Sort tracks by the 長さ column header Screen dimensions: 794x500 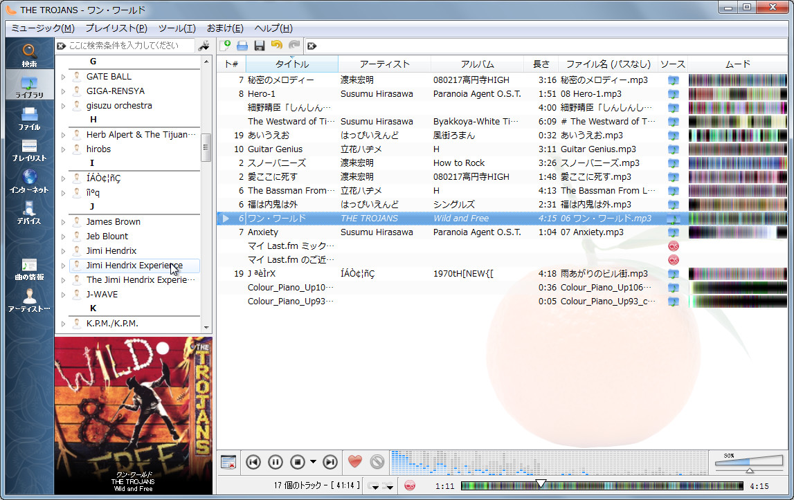(x=541, y=64)
